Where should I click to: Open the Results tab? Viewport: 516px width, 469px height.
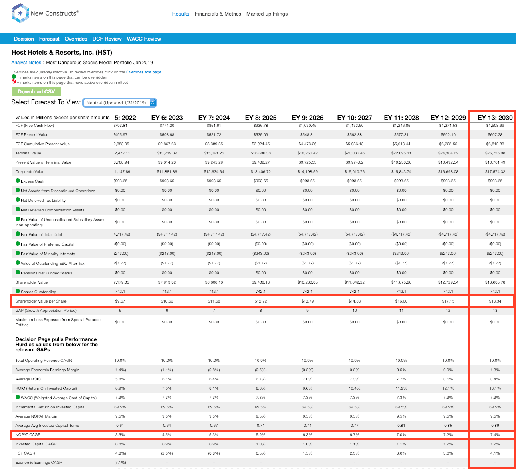[181, 14]
